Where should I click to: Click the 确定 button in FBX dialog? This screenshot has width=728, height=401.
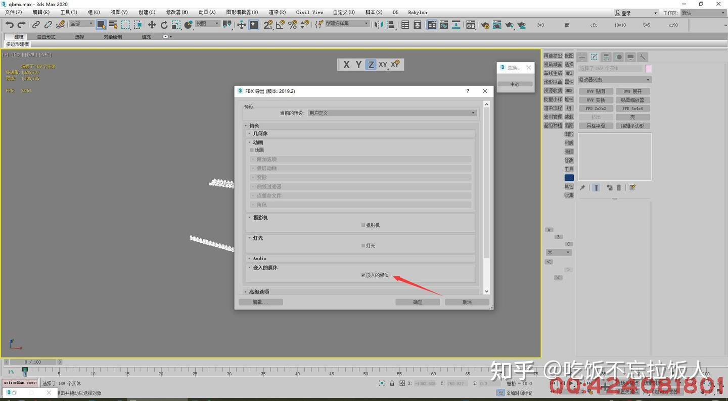pyautogui.click(x=417, y=302)
